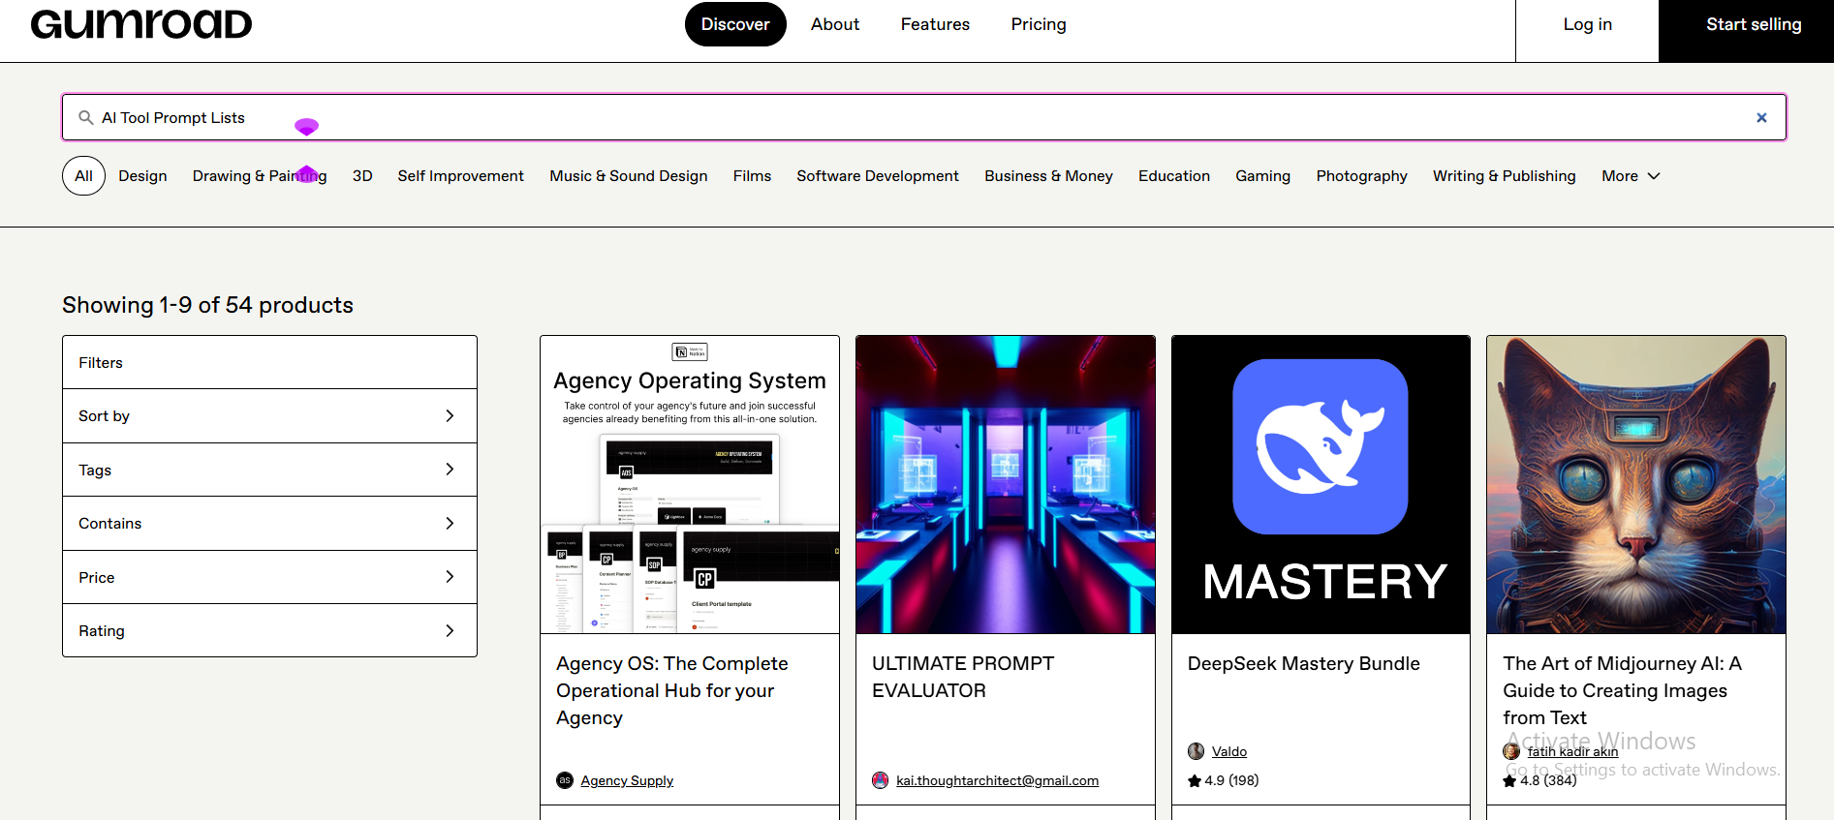Open the DeepSeek Mastery Bundle title
Viewport: 1834px width, 820px height.
pos(1304,663)
